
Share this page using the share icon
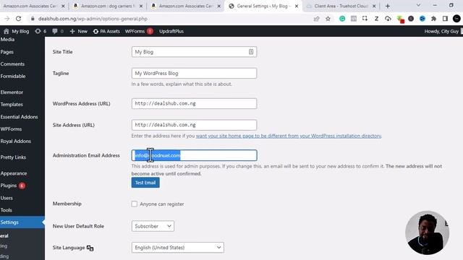(317, 19)
